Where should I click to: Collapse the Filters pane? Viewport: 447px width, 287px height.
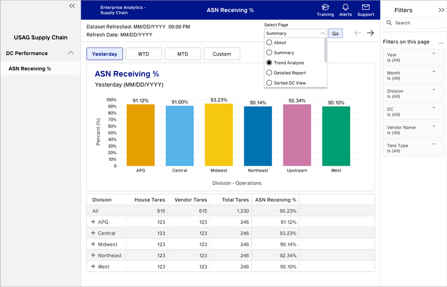click(441, 10)
